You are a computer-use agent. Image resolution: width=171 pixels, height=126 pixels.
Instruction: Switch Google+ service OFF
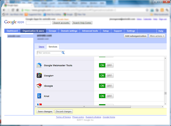point(109,76)
